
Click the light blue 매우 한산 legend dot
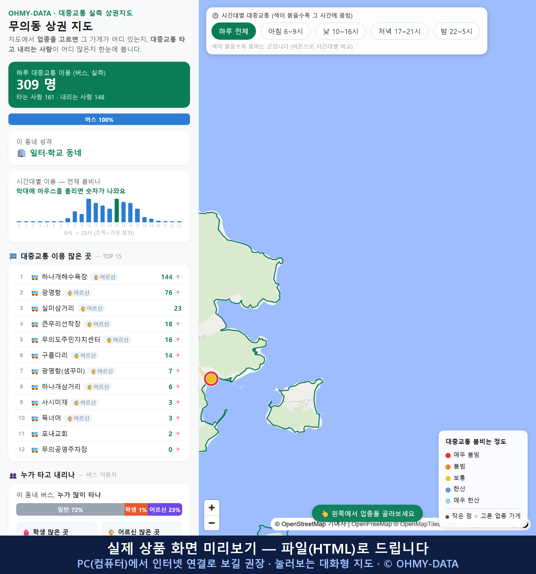pyautogui.click(x=448, y=501)
